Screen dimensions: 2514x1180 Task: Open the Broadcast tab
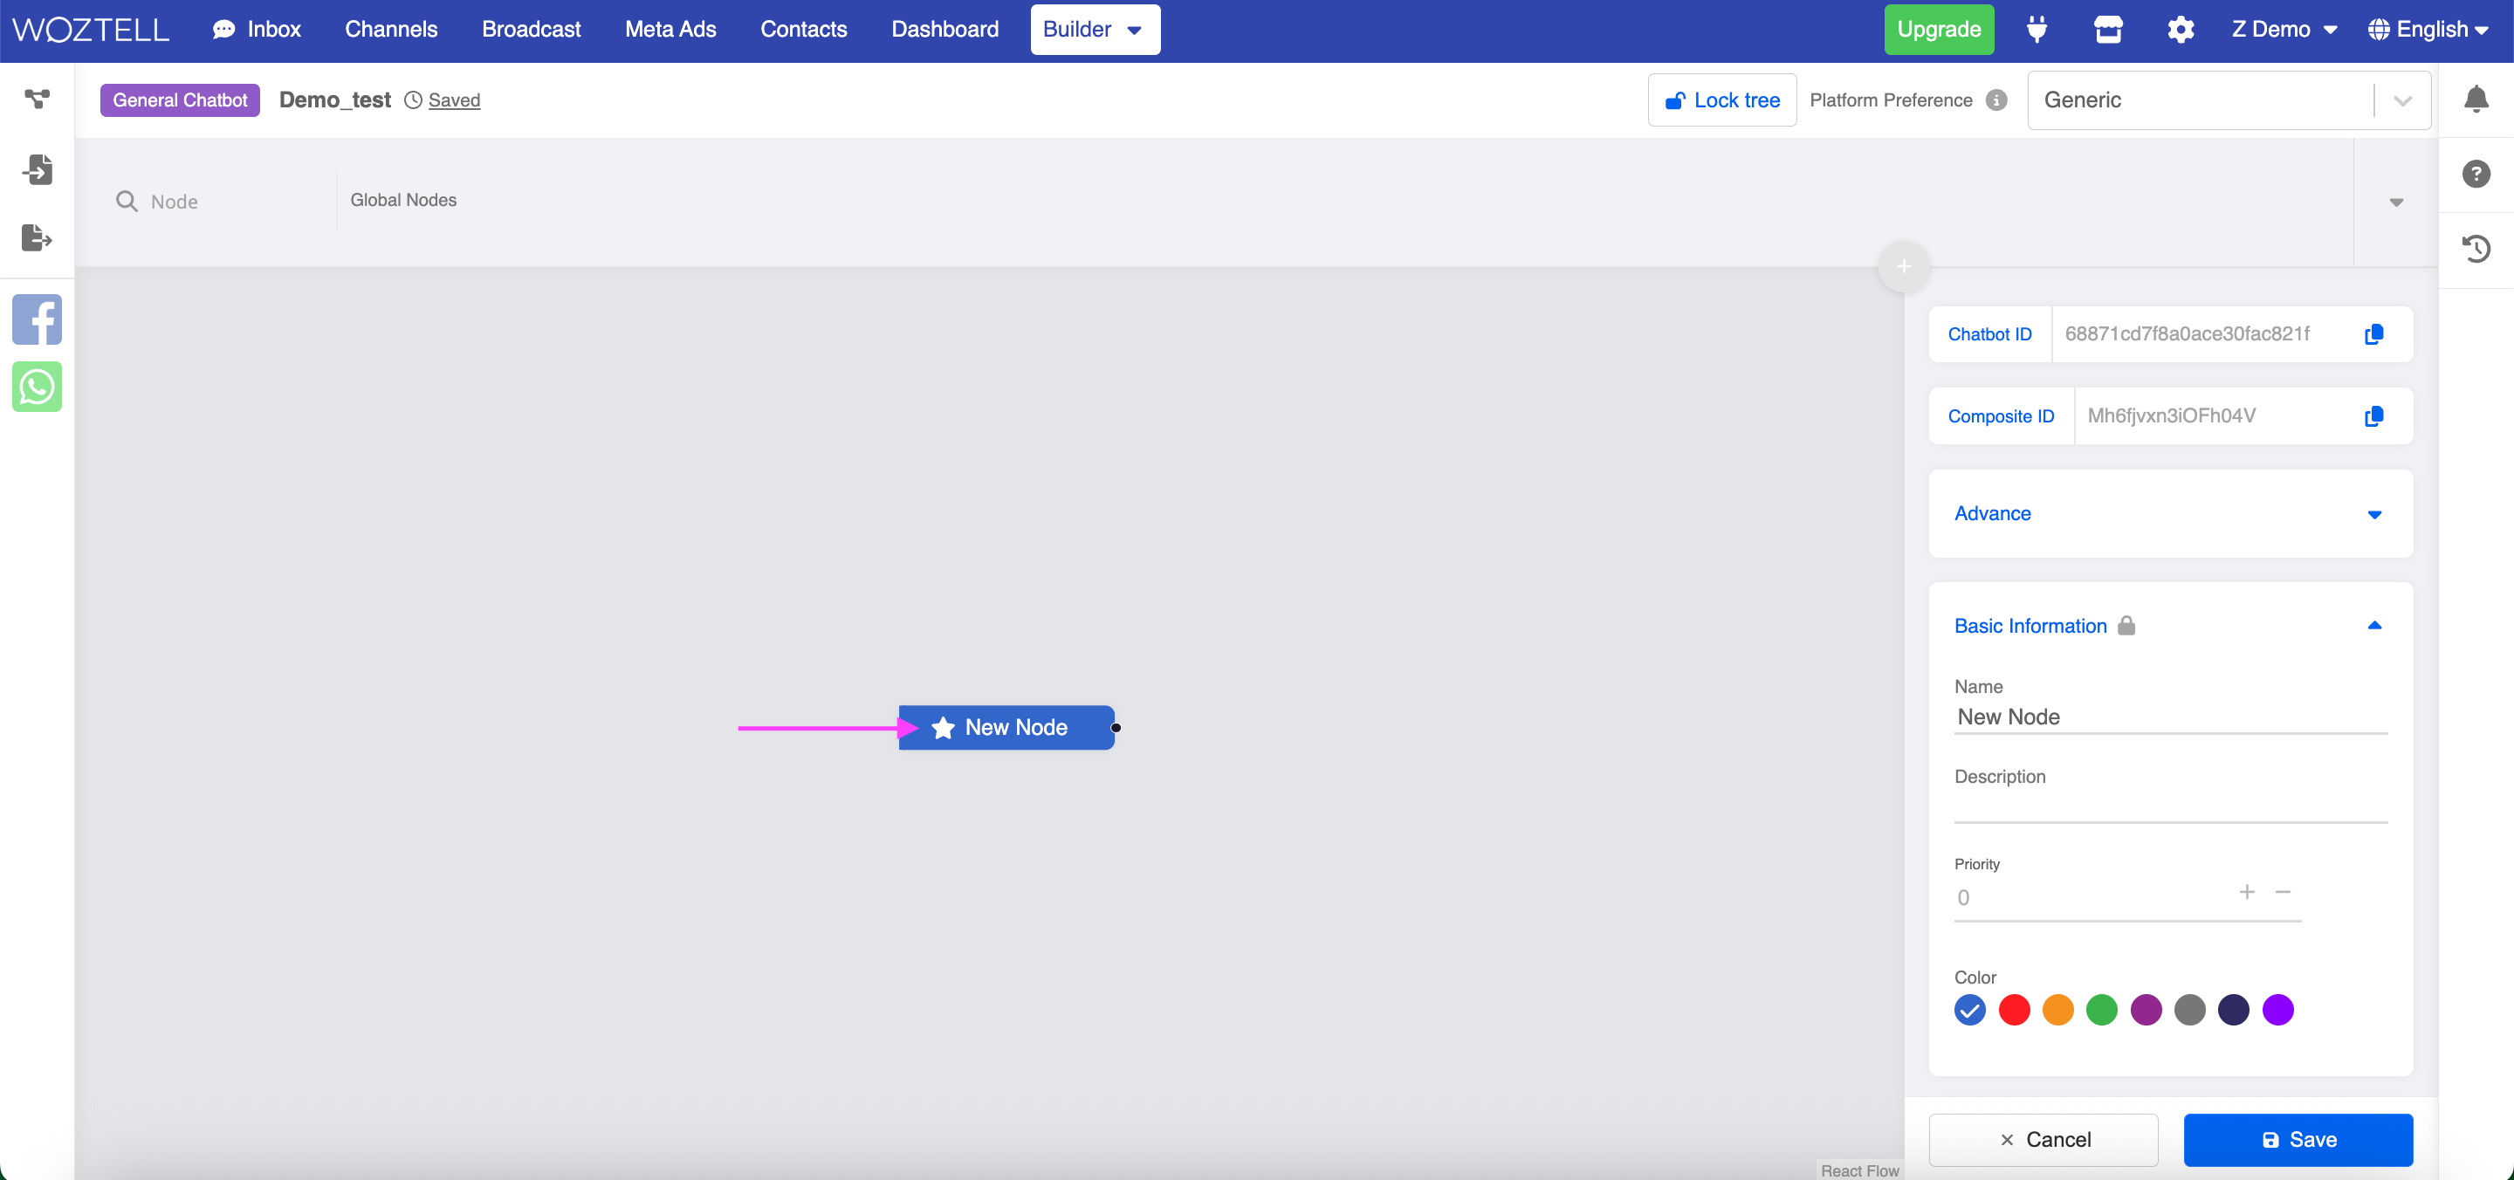tap(531, 30)
